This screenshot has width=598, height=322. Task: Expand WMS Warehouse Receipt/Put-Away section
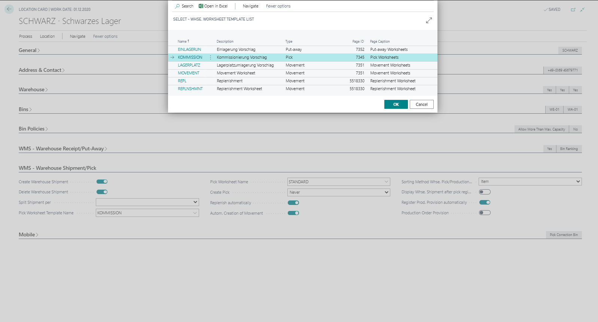(x=63, y=149)
